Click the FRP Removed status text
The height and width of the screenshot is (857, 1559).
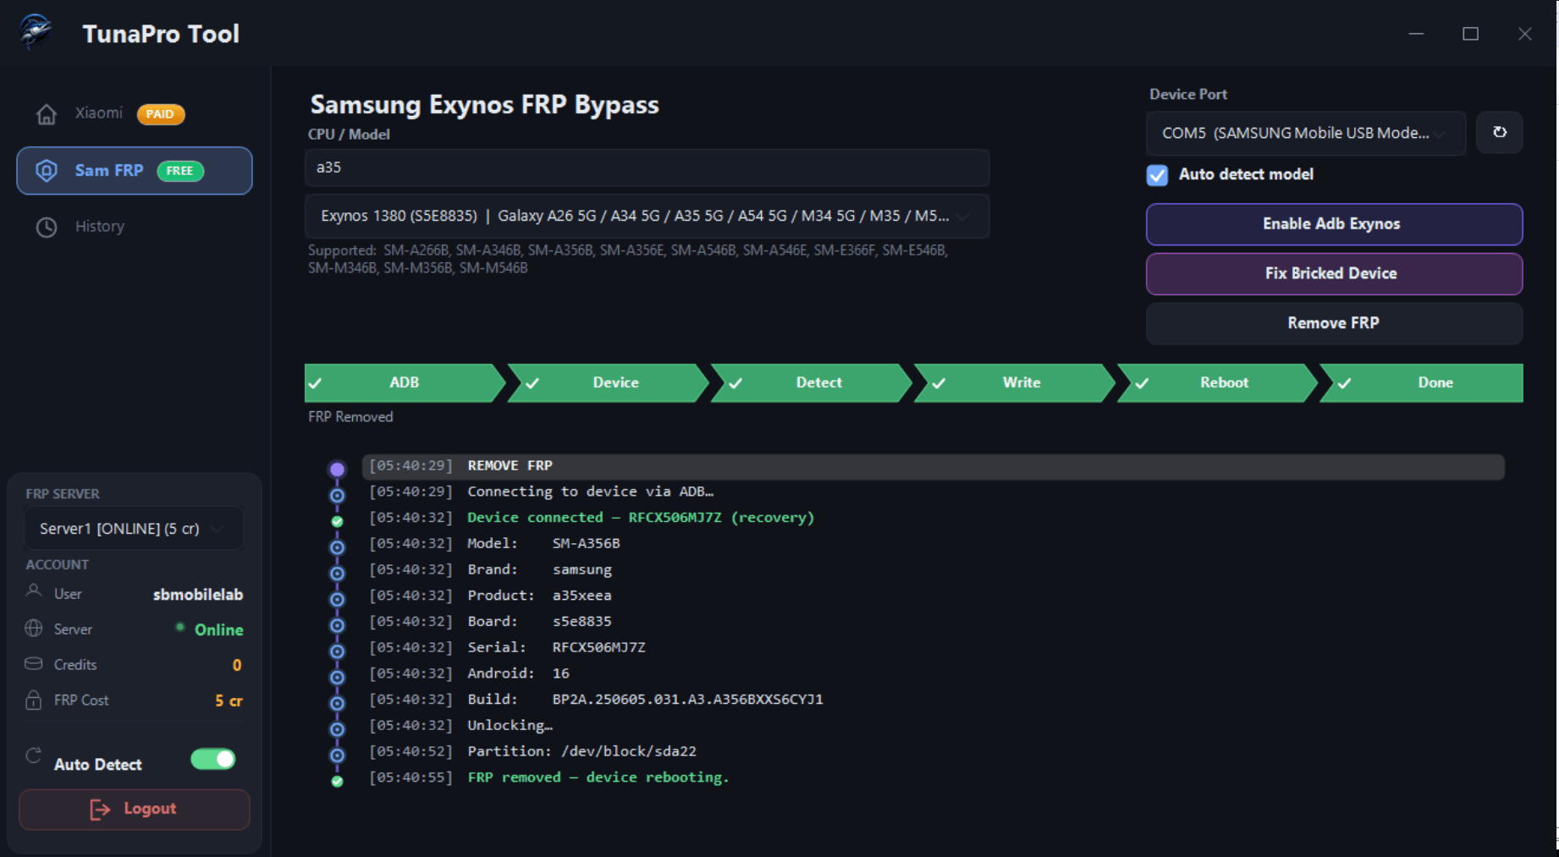coord(350,417)
